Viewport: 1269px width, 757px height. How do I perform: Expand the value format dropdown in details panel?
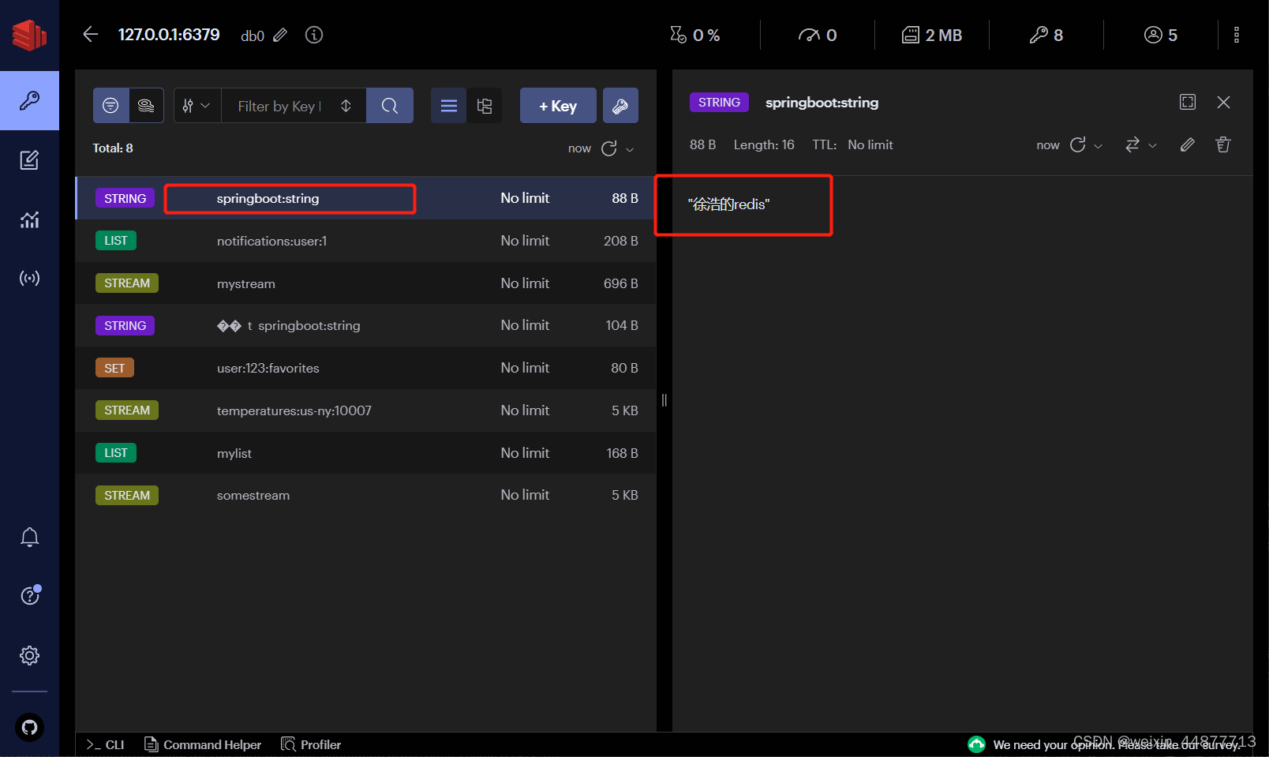(1151, 144)
